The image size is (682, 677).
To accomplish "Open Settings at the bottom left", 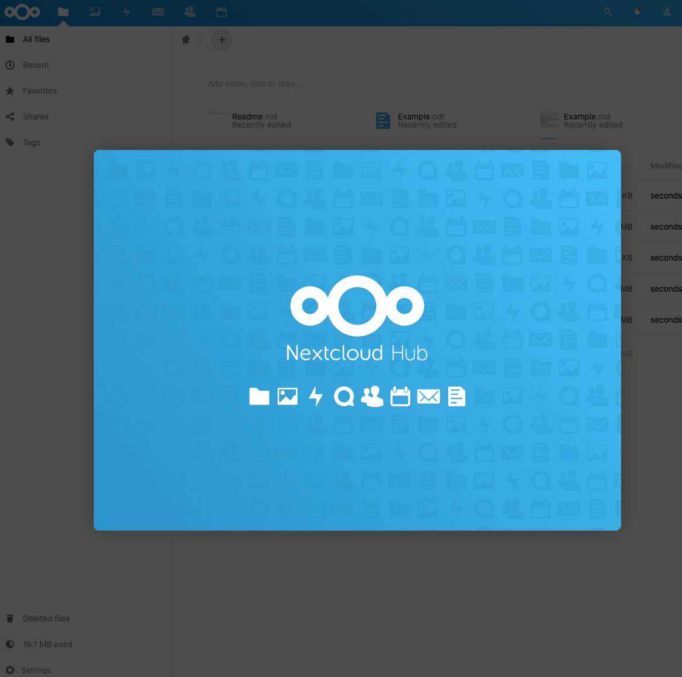I will 36,670.
